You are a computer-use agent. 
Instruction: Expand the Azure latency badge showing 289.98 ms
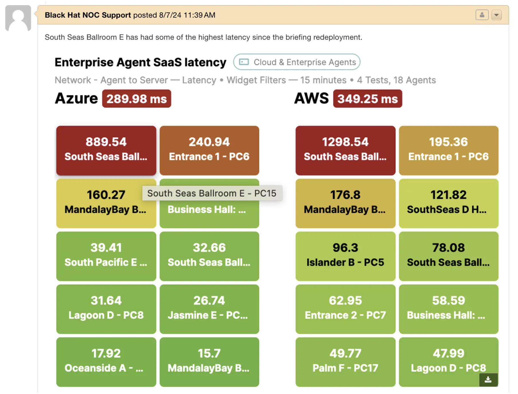pos(136,98)
